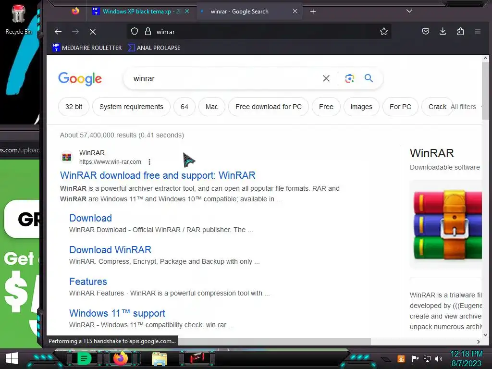
Task: Open the tracking protection shield icon
Action: (135, 31)
